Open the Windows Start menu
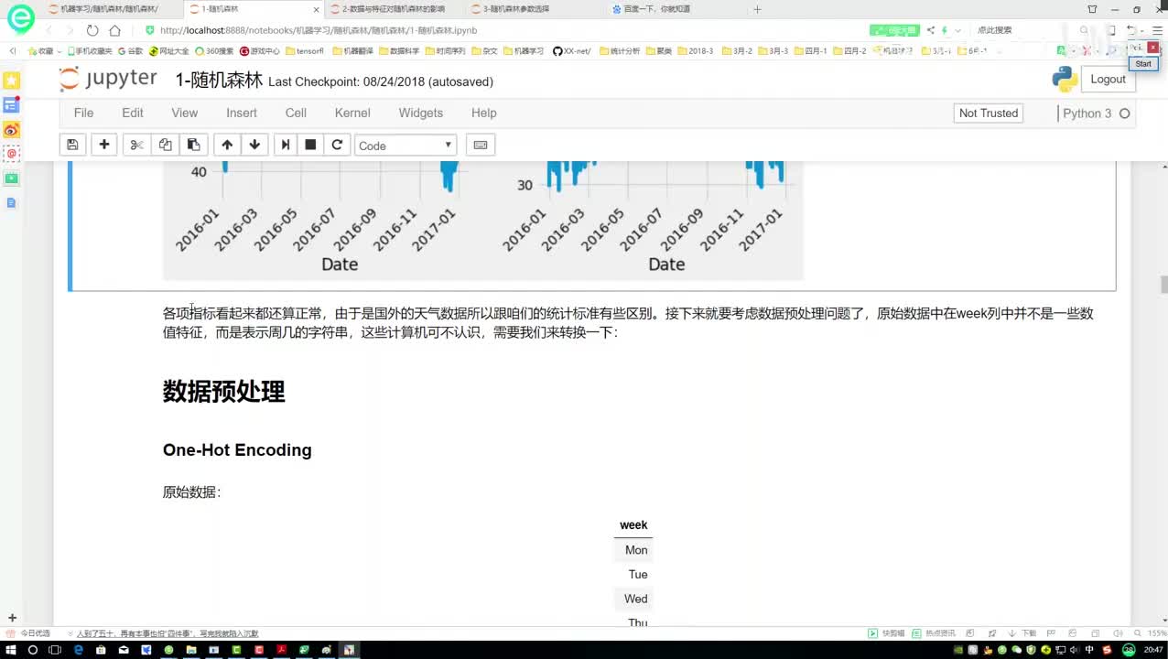The height and width of the screenshot is (659, 1168). (9, 650)
